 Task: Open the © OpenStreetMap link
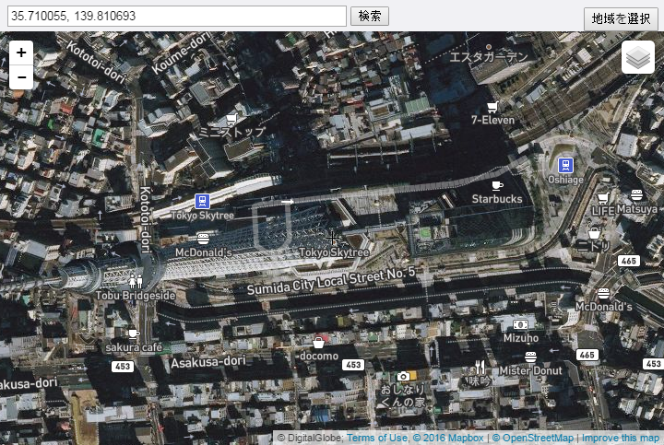pos(533,438)
